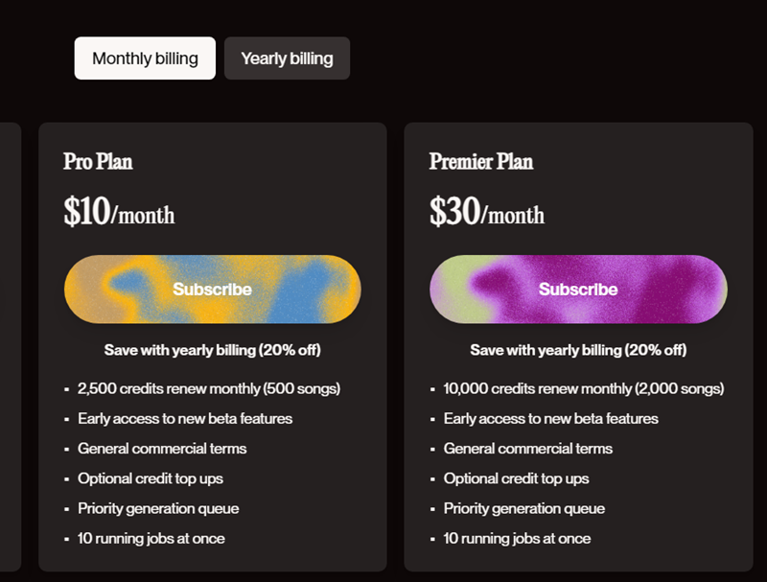
Task: Subscribe to the Pro Plan
Action: (x=212, y=290)
